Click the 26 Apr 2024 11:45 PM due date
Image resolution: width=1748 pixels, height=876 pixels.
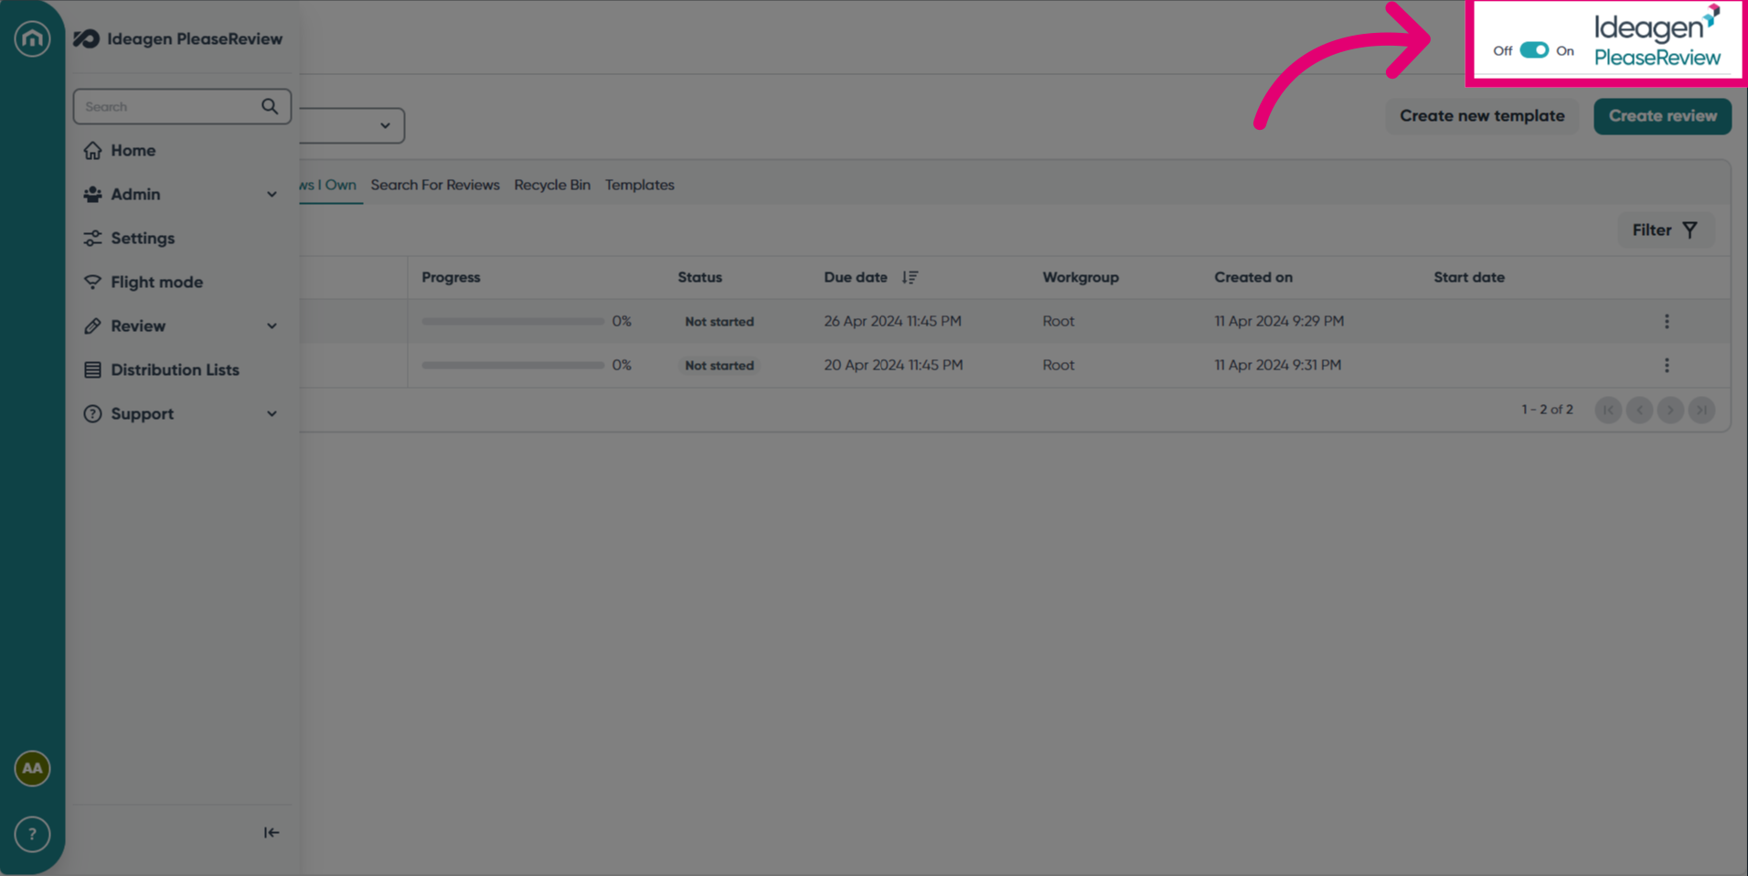[892, 321]
